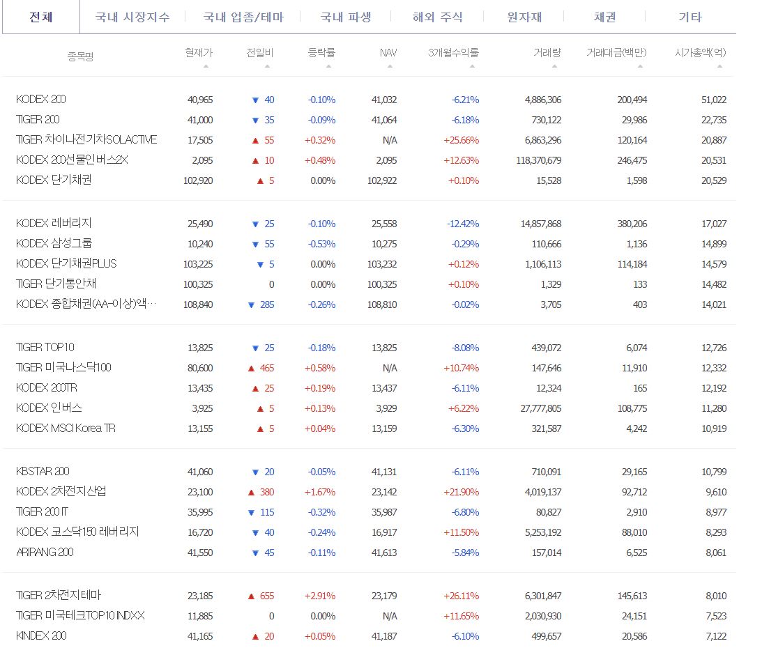Click NAV value 102,922
762x648 pixels.
click(x=382, y=180)
